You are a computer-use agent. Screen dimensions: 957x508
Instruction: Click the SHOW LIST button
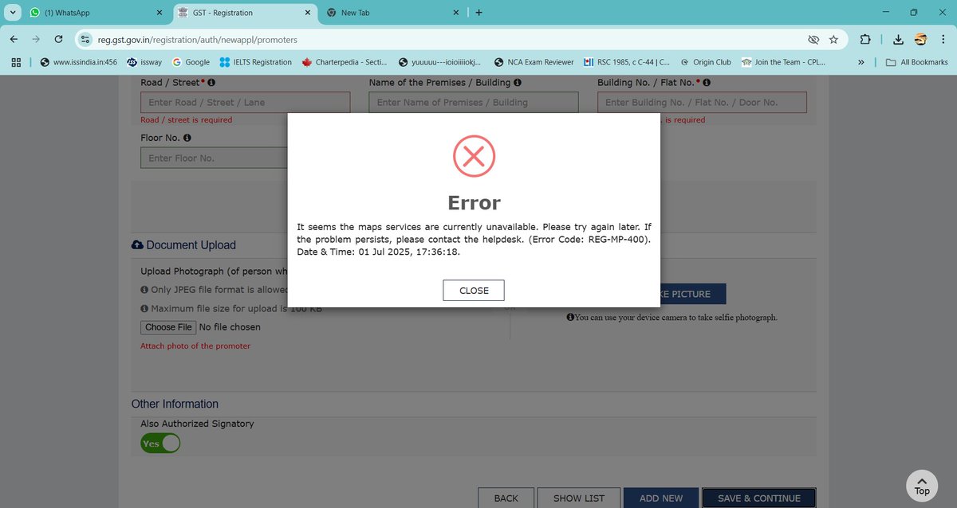click(x=579, y=498)
